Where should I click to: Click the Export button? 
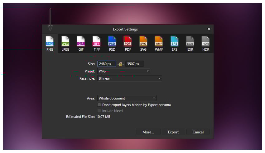coord(173,132)
